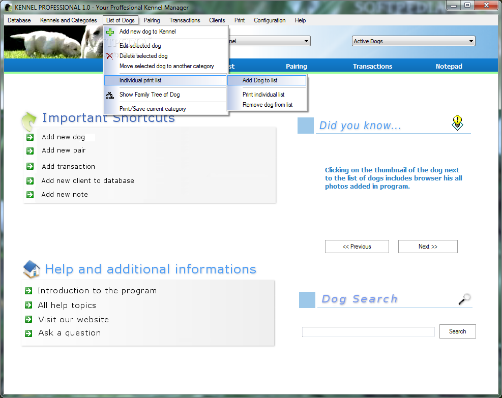Viewport: 502px width, 398px height.
Task: Click arrow icon beside Visit our website
Action: coord(28,319)
